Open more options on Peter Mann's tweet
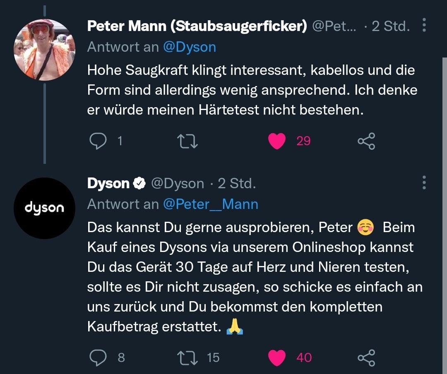447x374 pixels. 424,26
